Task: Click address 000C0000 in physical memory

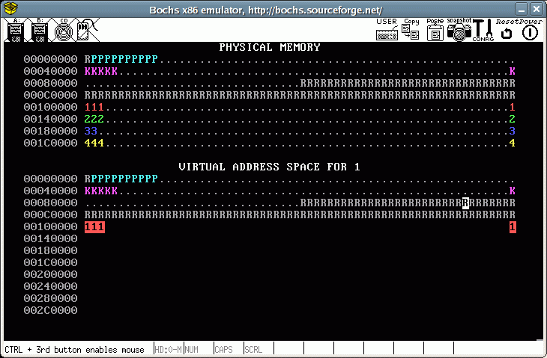Action: pyautogui.click(x=51, y=95)
